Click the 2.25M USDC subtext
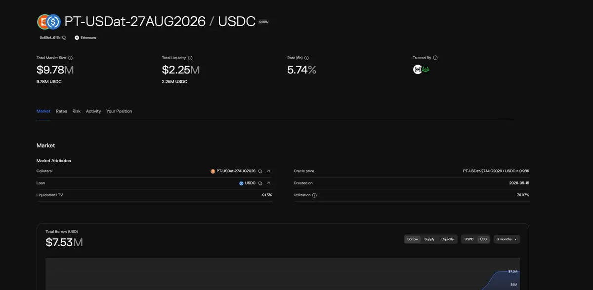 click(174, 82)
